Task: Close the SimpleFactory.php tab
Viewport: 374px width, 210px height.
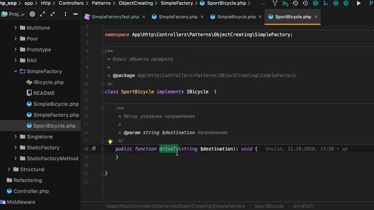Action: [202, 17]
